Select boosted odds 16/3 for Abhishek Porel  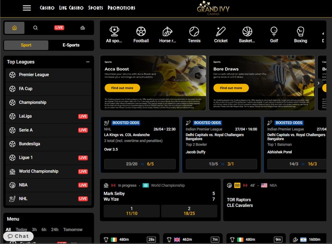(x=297, y=164)
